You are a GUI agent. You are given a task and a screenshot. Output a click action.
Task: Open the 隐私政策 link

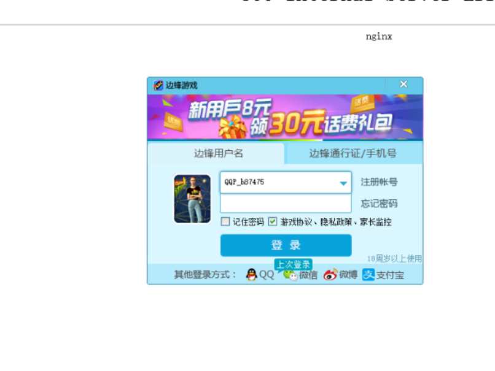tap(336, 222)
